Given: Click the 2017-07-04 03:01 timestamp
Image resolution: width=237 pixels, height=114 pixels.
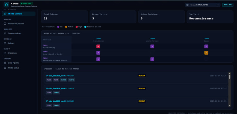Looking at the screenshot, I should click(x=218, y=101).
